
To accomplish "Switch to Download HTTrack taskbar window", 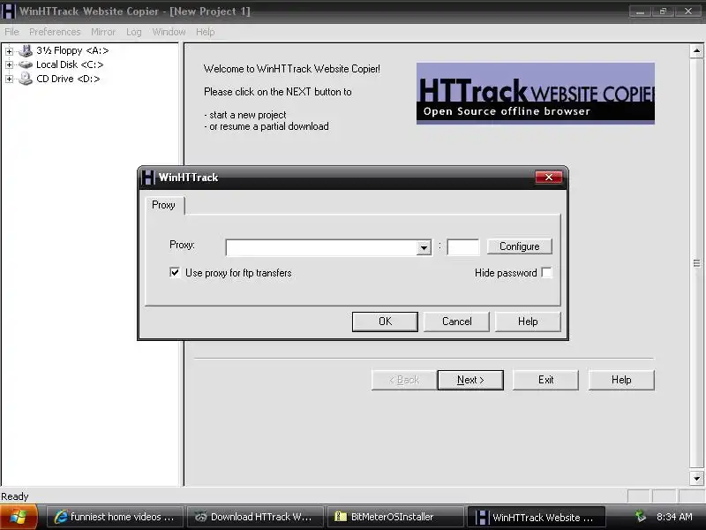I will point(255,517).
